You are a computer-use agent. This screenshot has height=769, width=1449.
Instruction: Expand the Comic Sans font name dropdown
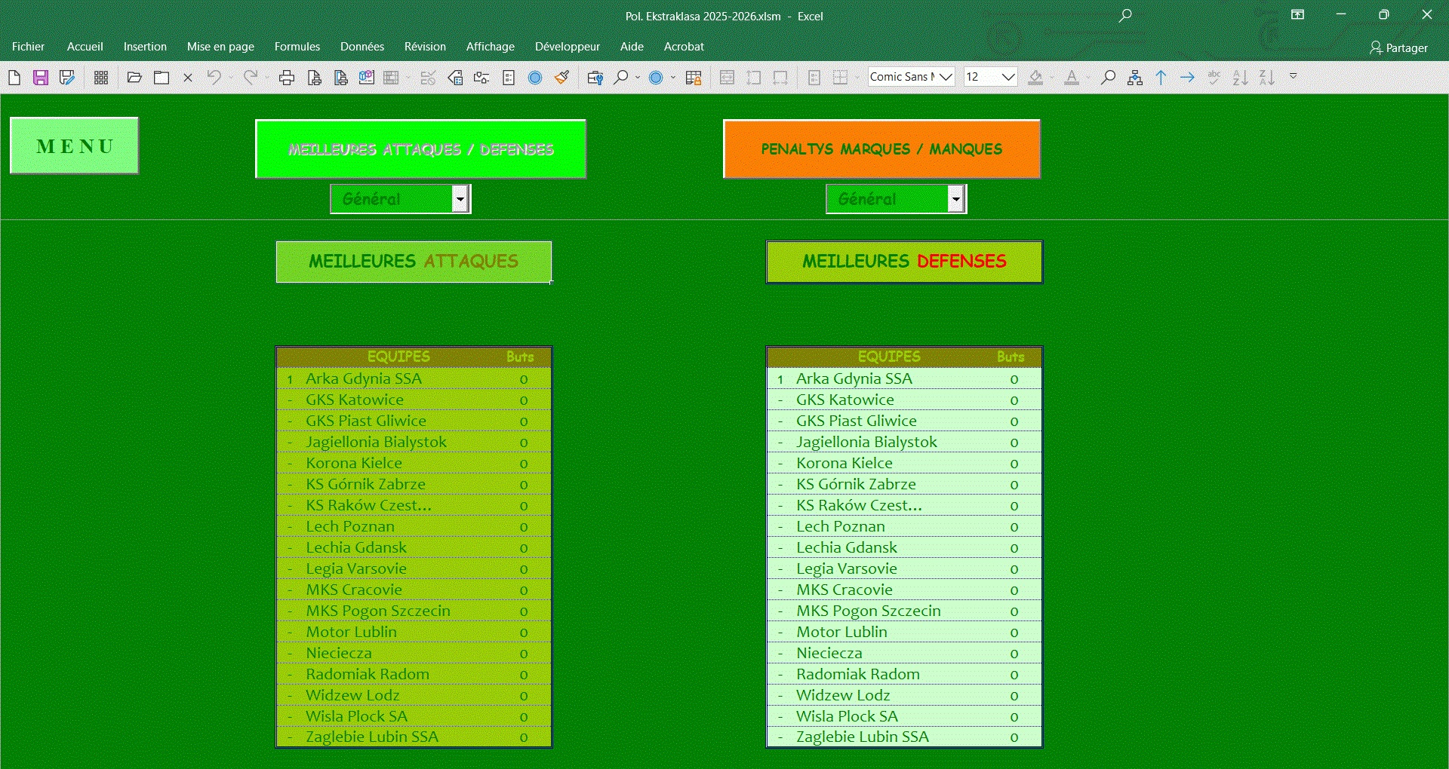946,77
